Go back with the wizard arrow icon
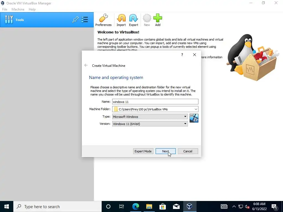The width and height of the screenshot is (283, 212). click(x=86, y=65)
